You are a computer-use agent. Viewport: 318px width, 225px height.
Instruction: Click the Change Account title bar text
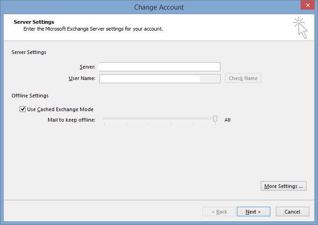[159, 7]
